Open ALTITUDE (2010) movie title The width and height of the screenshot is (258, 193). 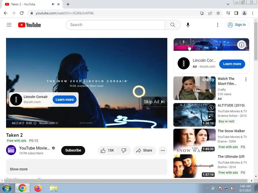coord(231,105)
